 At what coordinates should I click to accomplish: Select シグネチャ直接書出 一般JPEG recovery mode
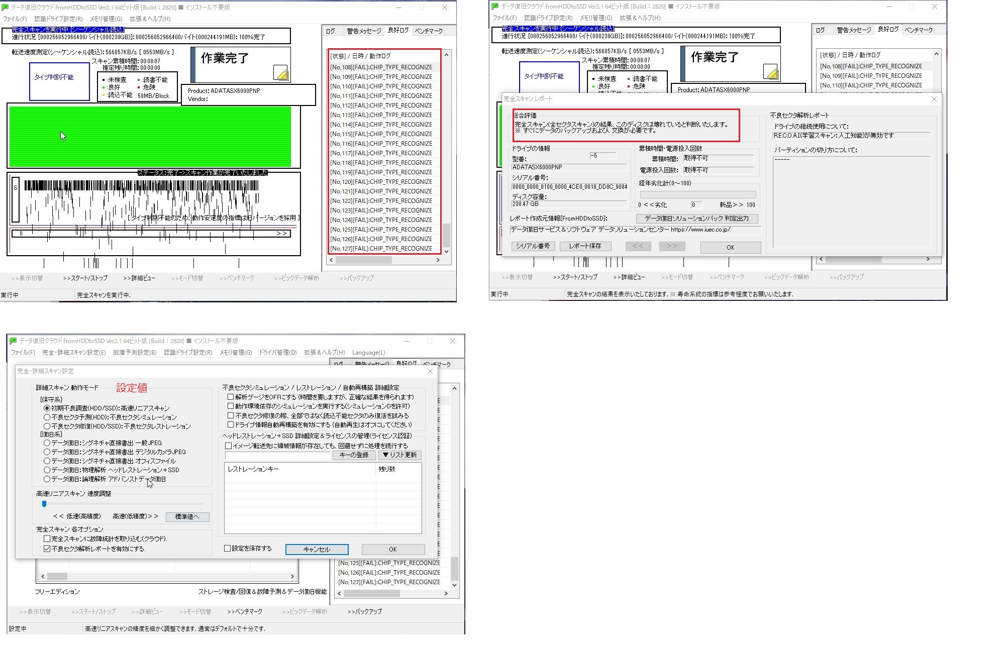point(47,443)
